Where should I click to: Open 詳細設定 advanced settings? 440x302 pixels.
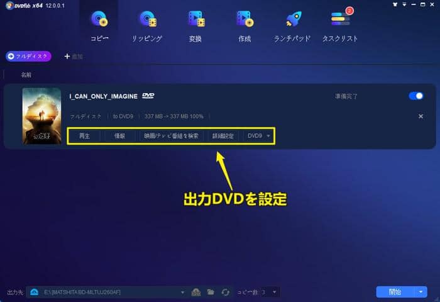pyautogui.click(x=223, y=136)
